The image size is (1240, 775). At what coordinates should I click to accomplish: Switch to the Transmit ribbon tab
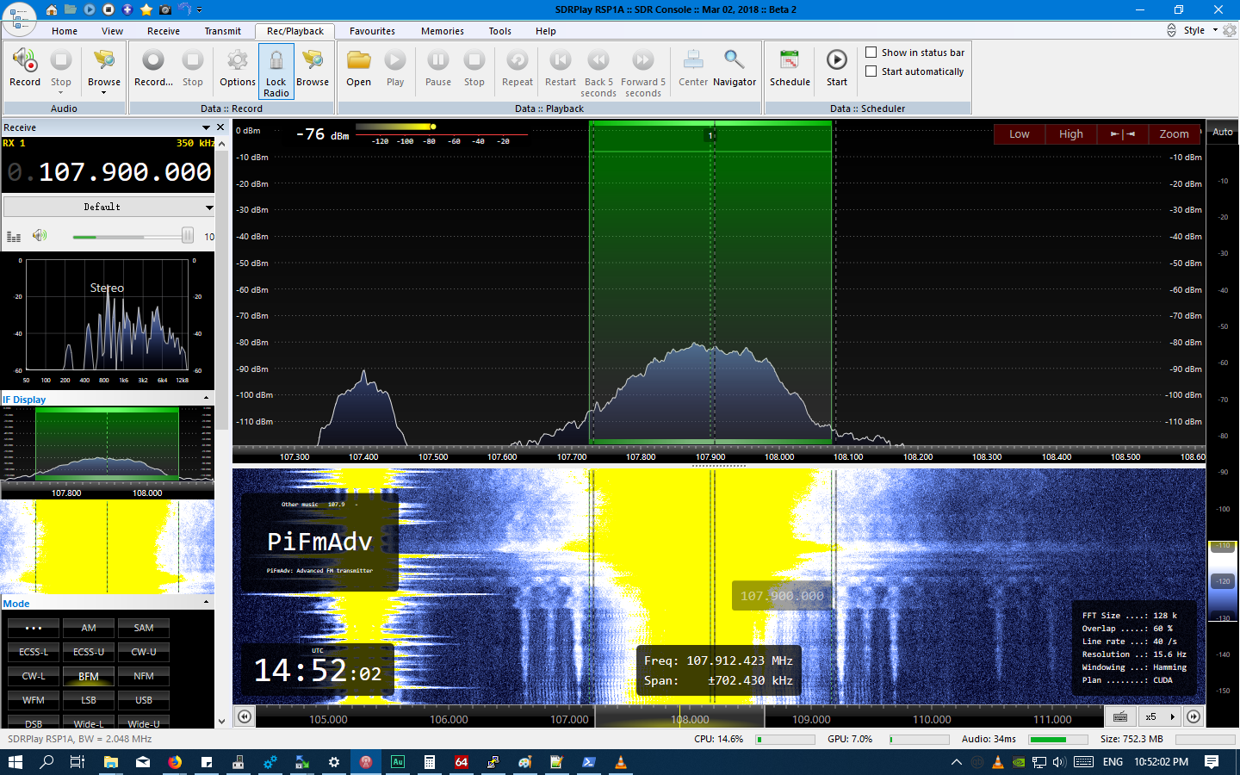223,31
